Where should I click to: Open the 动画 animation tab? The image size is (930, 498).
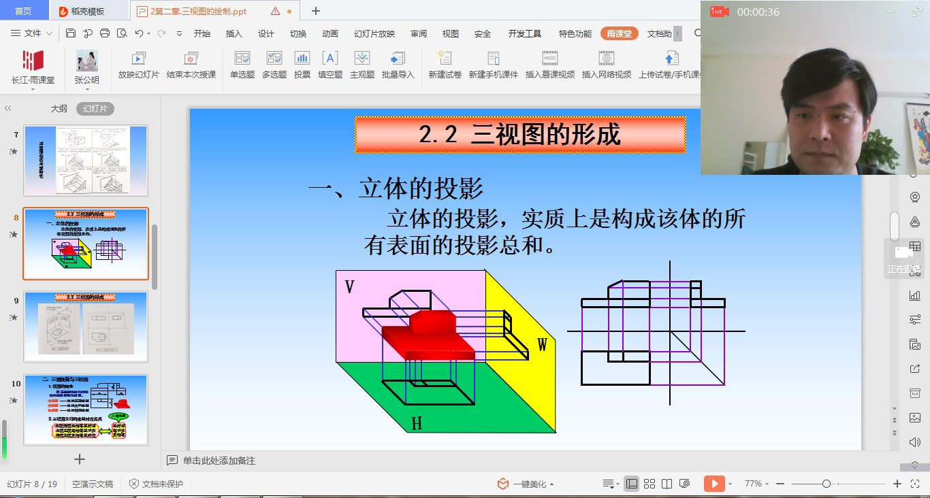(x=330, y=33)
